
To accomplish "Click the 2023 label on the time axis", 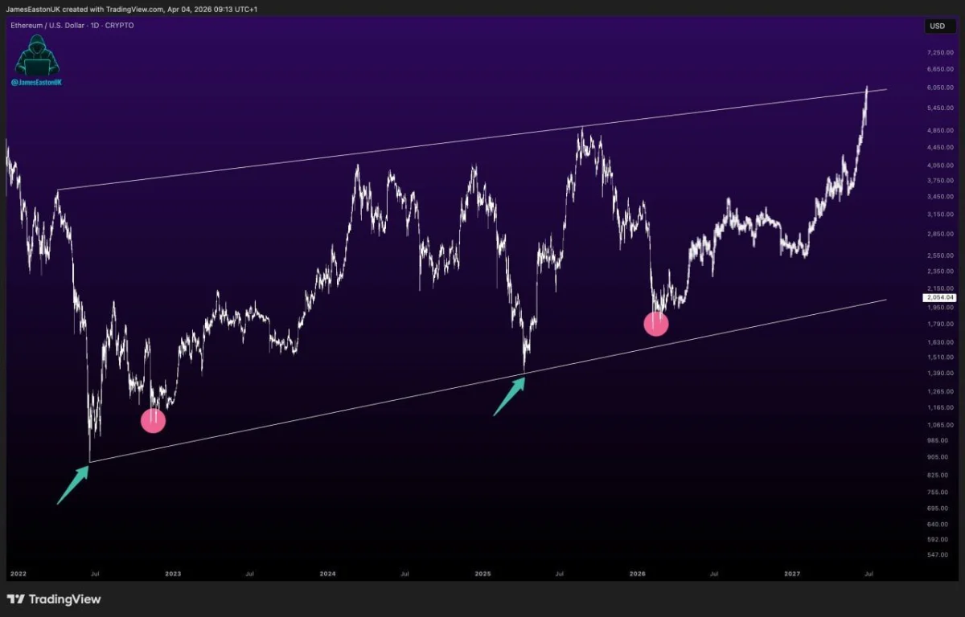I will pos(173,574).
